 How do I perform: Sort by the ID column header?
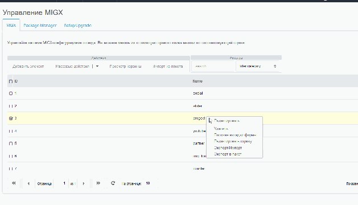(x=16, y=81)
